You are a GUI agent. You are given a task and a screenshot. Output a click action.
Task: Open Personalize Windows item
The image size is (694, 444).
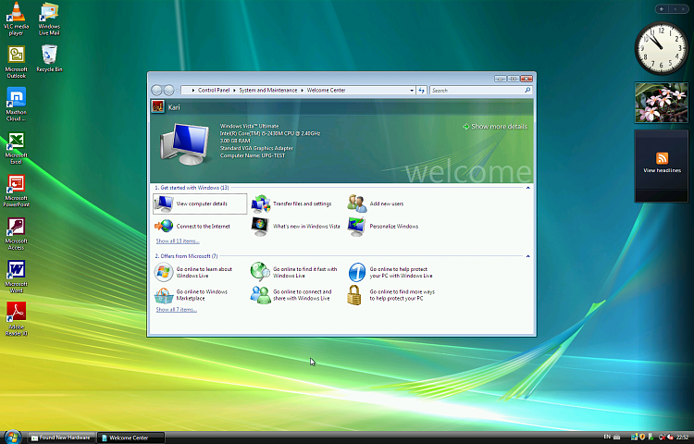tap(383, 226)
